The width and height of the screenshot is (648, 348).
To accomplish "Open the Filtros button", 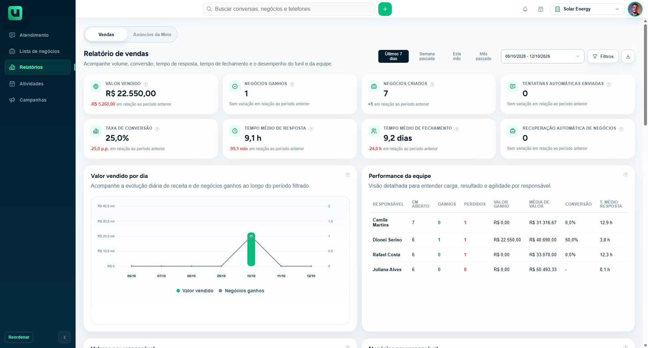I will pyautogui.click(x=603, y=56).
